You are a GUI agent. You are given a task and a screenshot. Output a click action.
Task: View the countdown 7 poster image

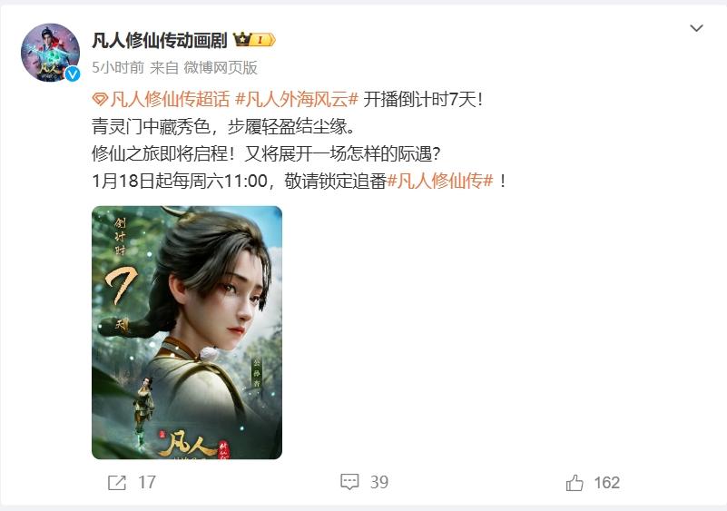click(x=187, y=332)
